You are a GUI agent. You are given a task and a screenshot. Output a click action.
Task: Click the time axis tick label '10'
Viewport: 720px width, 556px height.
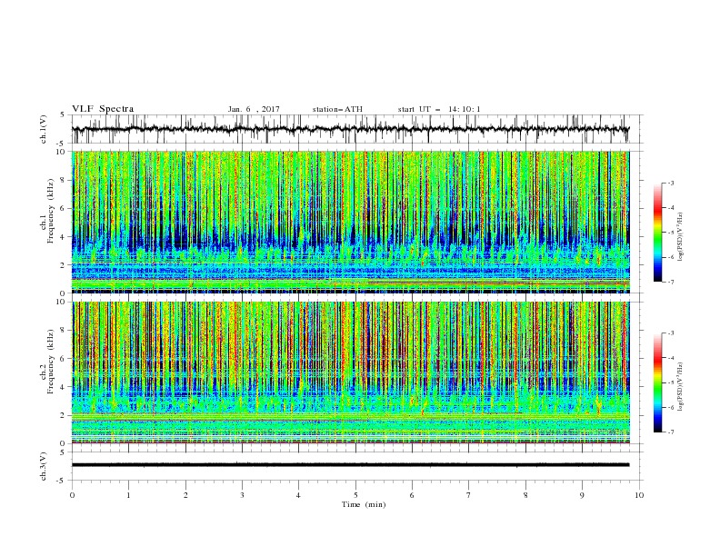[x=639, y=495]
